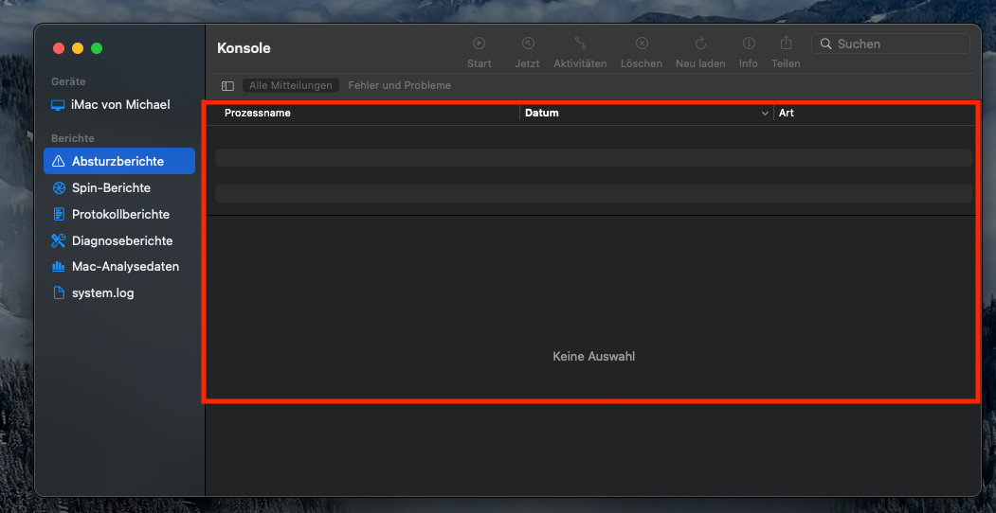This screenshot has width=996, height=513.
Task: Click the Jetzt toolbar icon
Action: [528, 44]
